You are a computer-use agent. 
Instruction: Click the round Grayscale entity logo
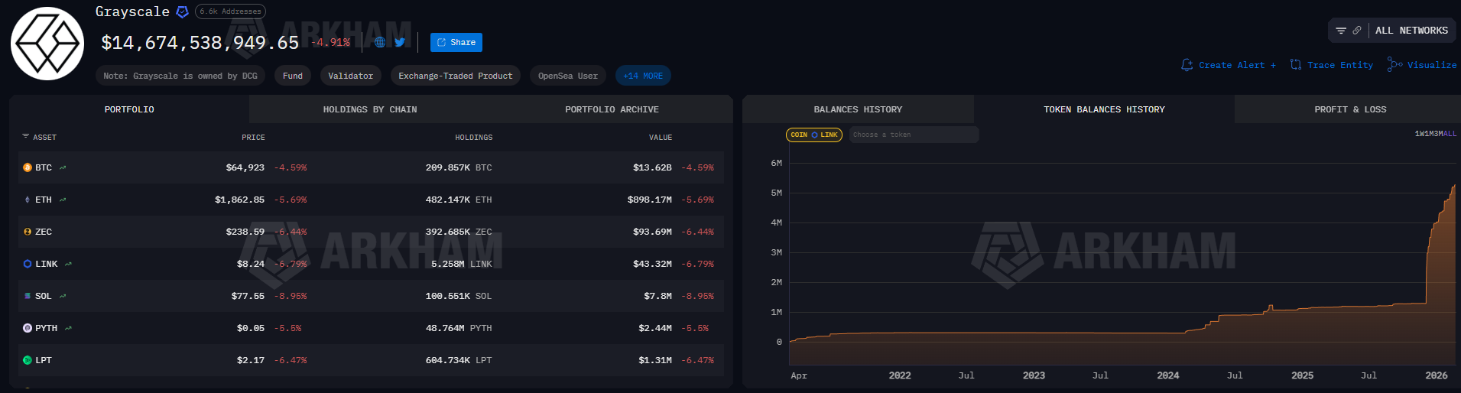[x=47, y=44]
